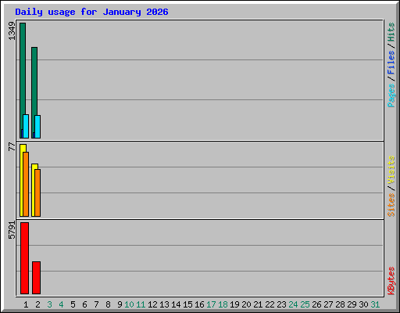Click the yellow Visits bar for day 1
This screenshot has height=313, width=400.
22,180
